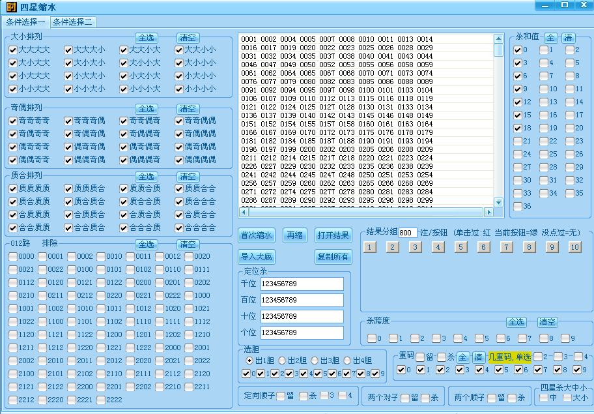This screenshot has width=594, height=414.
Task: Check the 中 box in 四星杀大中小
Action: coord(544,398)
